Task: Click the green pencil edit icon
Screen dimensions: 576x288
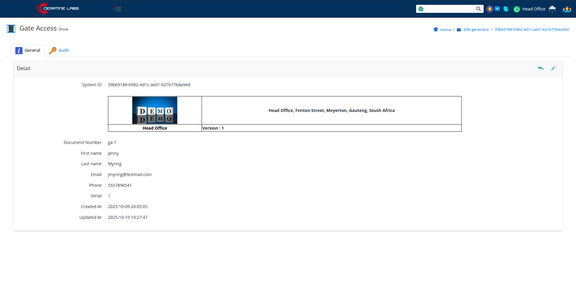Action: [553, 68]
